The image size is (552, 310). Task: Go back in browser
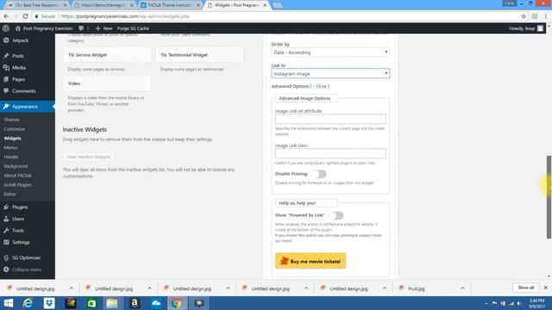pos(6,16)
